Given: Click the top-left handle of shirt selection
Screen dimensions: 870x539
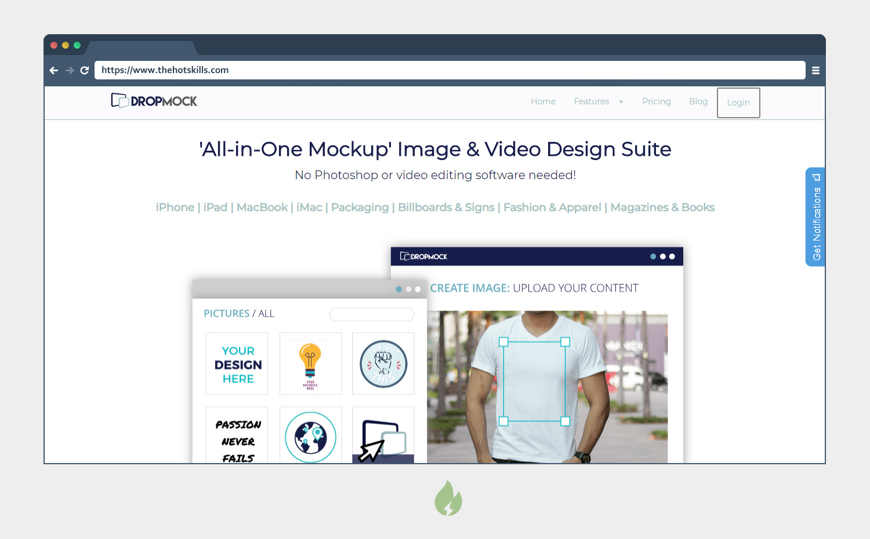Looking at the screenshot, I should click(x=503, y=342).
